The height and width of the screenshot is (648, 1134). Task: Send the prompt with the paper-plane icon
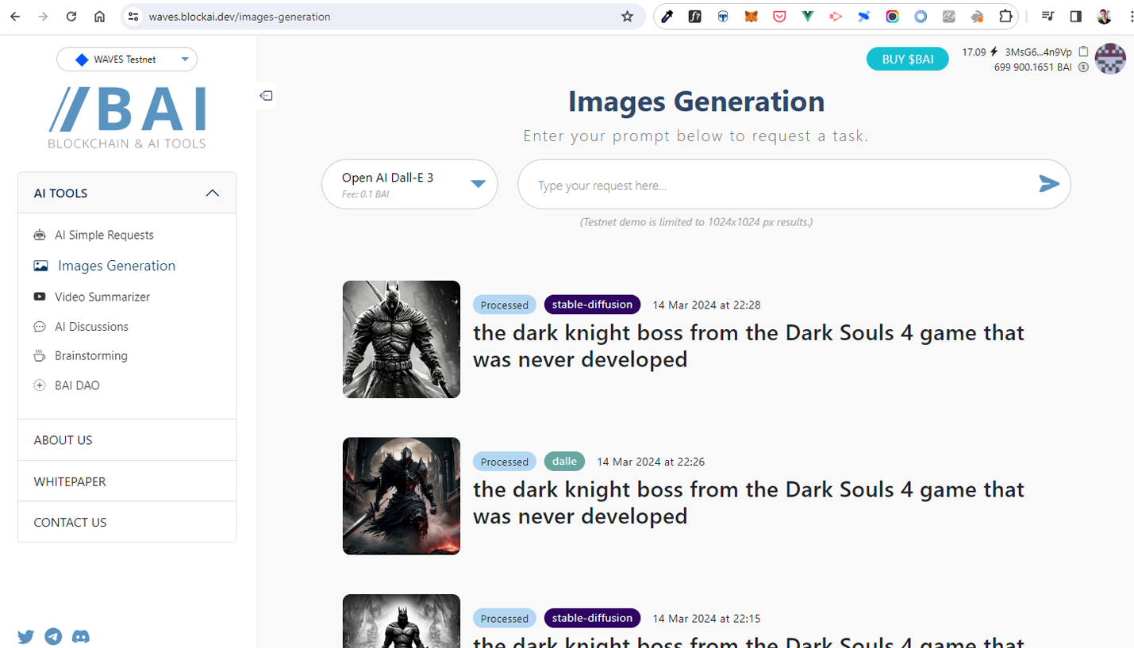point(1049,184)
